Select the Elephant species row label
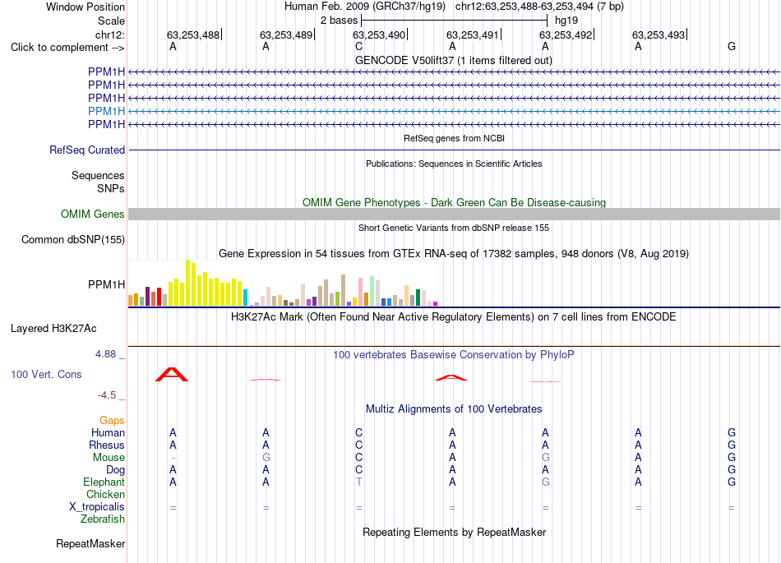Image resolution: width=781 pixels, height=563 pixels. coord(104,482)
